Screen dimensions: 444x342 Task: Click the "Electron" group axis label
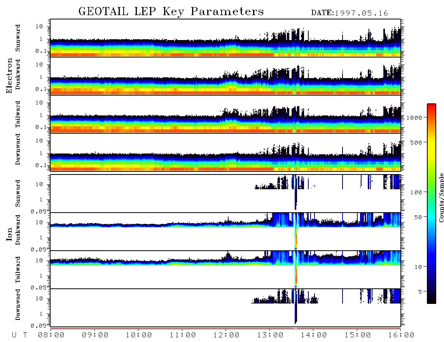[9, 76]
